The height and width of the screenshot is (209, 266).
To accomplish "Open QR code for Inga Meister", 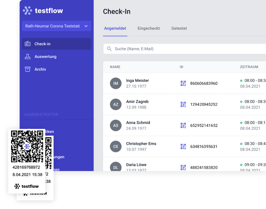I will [x=183, y=83].
